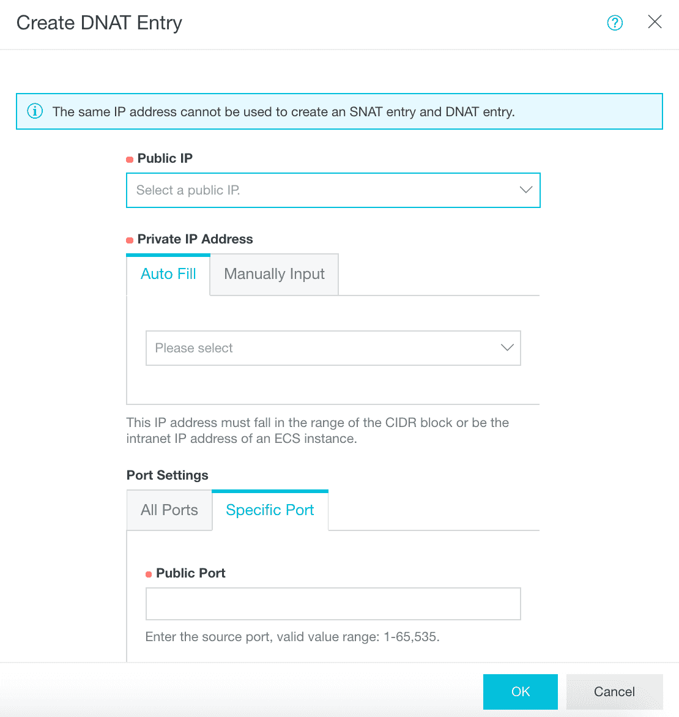Close the Create DNAT Entry dialog

[x=655, y=22]
